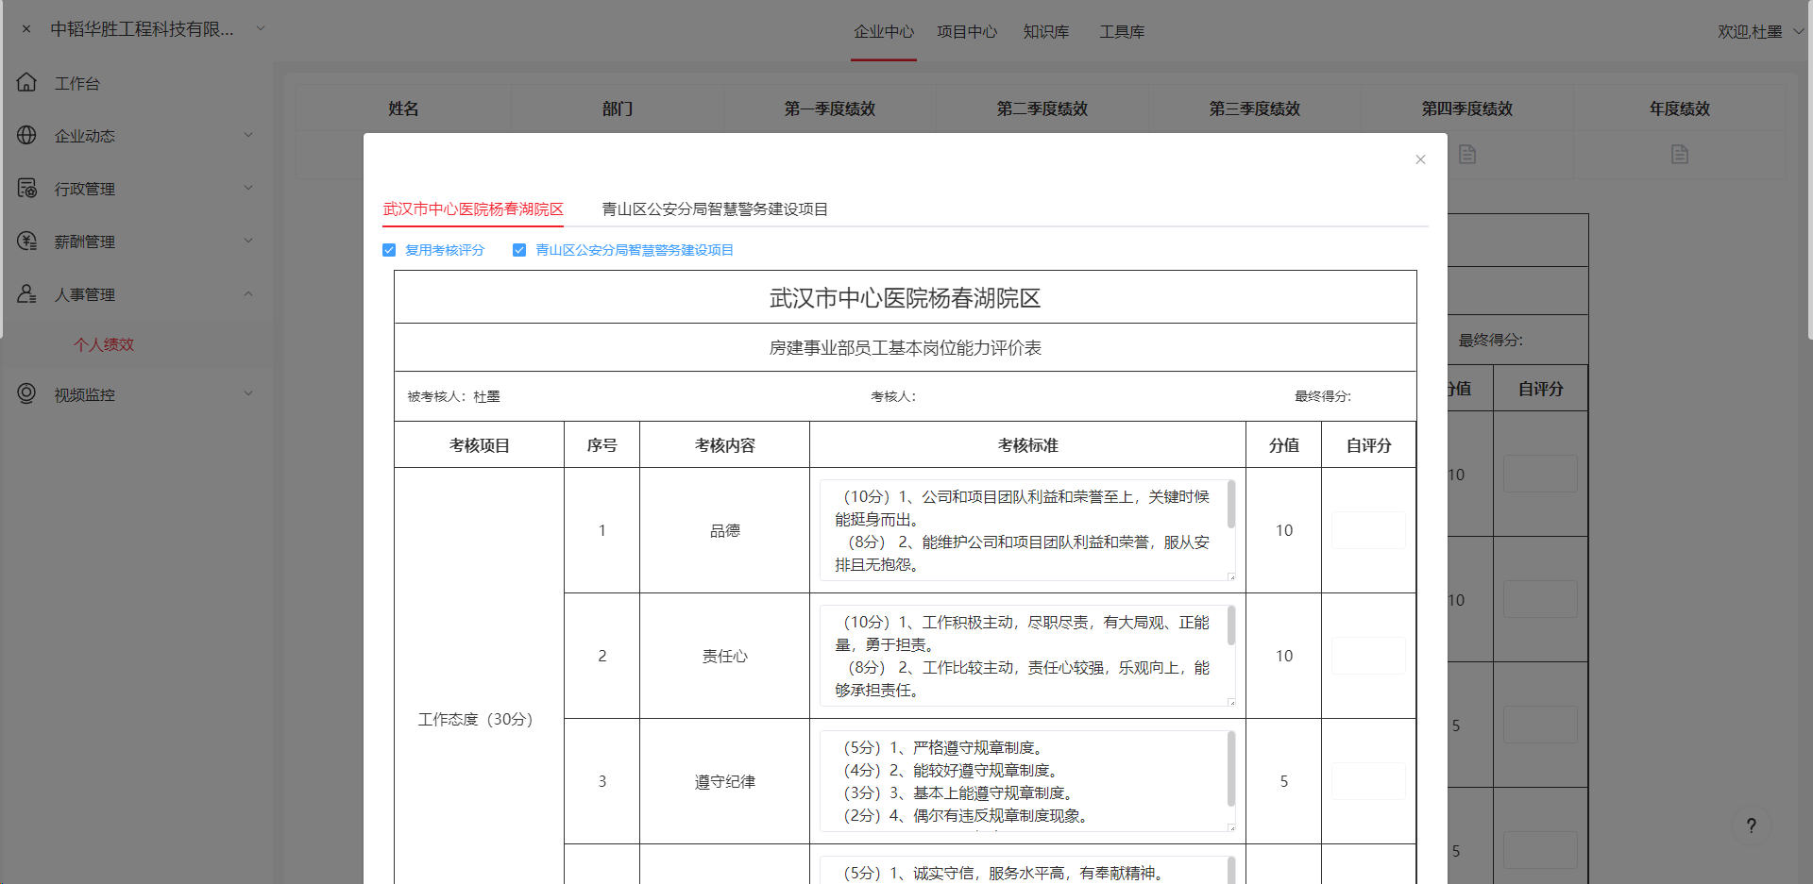The image size is (1813, 884).
Task: Uncheck the 青山区公安分局智慧警务建设项目 checkbox
Action: point(519,250)
